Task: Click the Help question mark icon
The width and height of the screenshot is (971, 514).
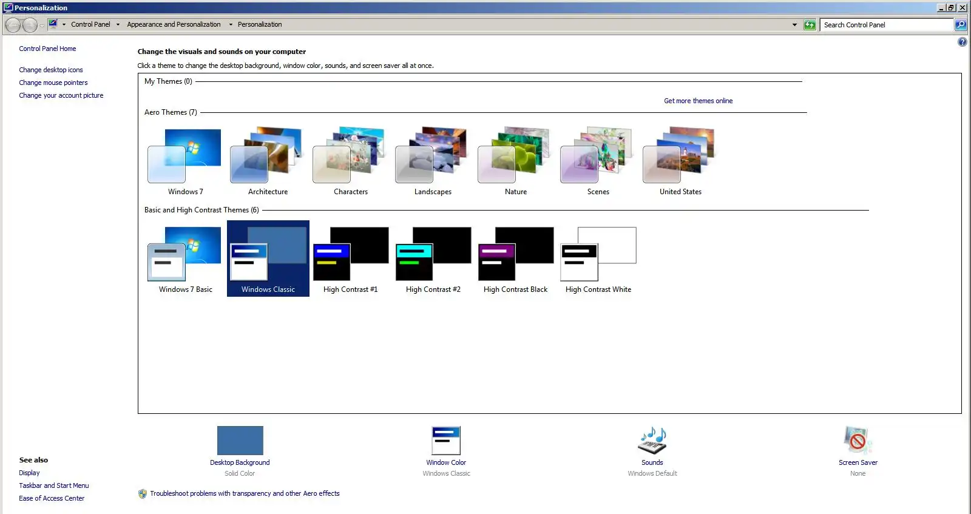Action: [x=962, y=42]
